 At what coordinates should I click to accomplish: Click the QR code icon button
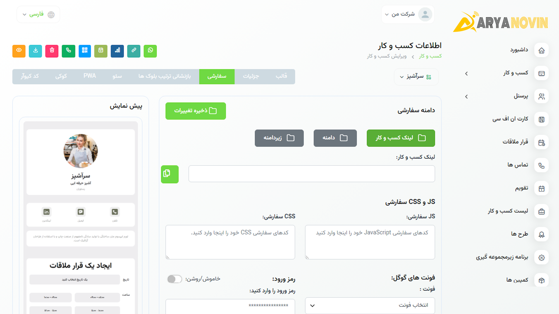(85, 51)
